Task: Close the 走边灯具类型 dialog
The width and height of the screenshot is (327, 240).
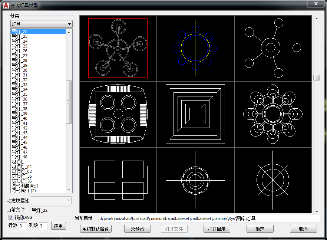Action: tap(316, 4)
